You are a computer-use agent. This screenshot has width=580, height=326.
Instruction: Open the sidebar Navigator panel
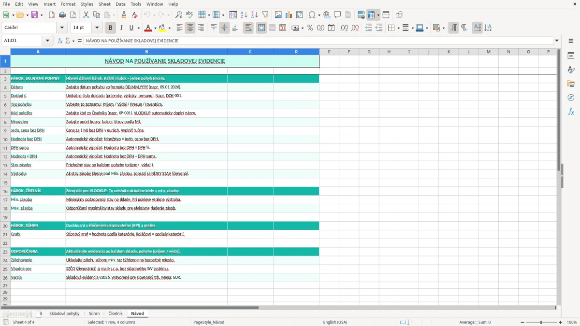[x=571, y=98]
